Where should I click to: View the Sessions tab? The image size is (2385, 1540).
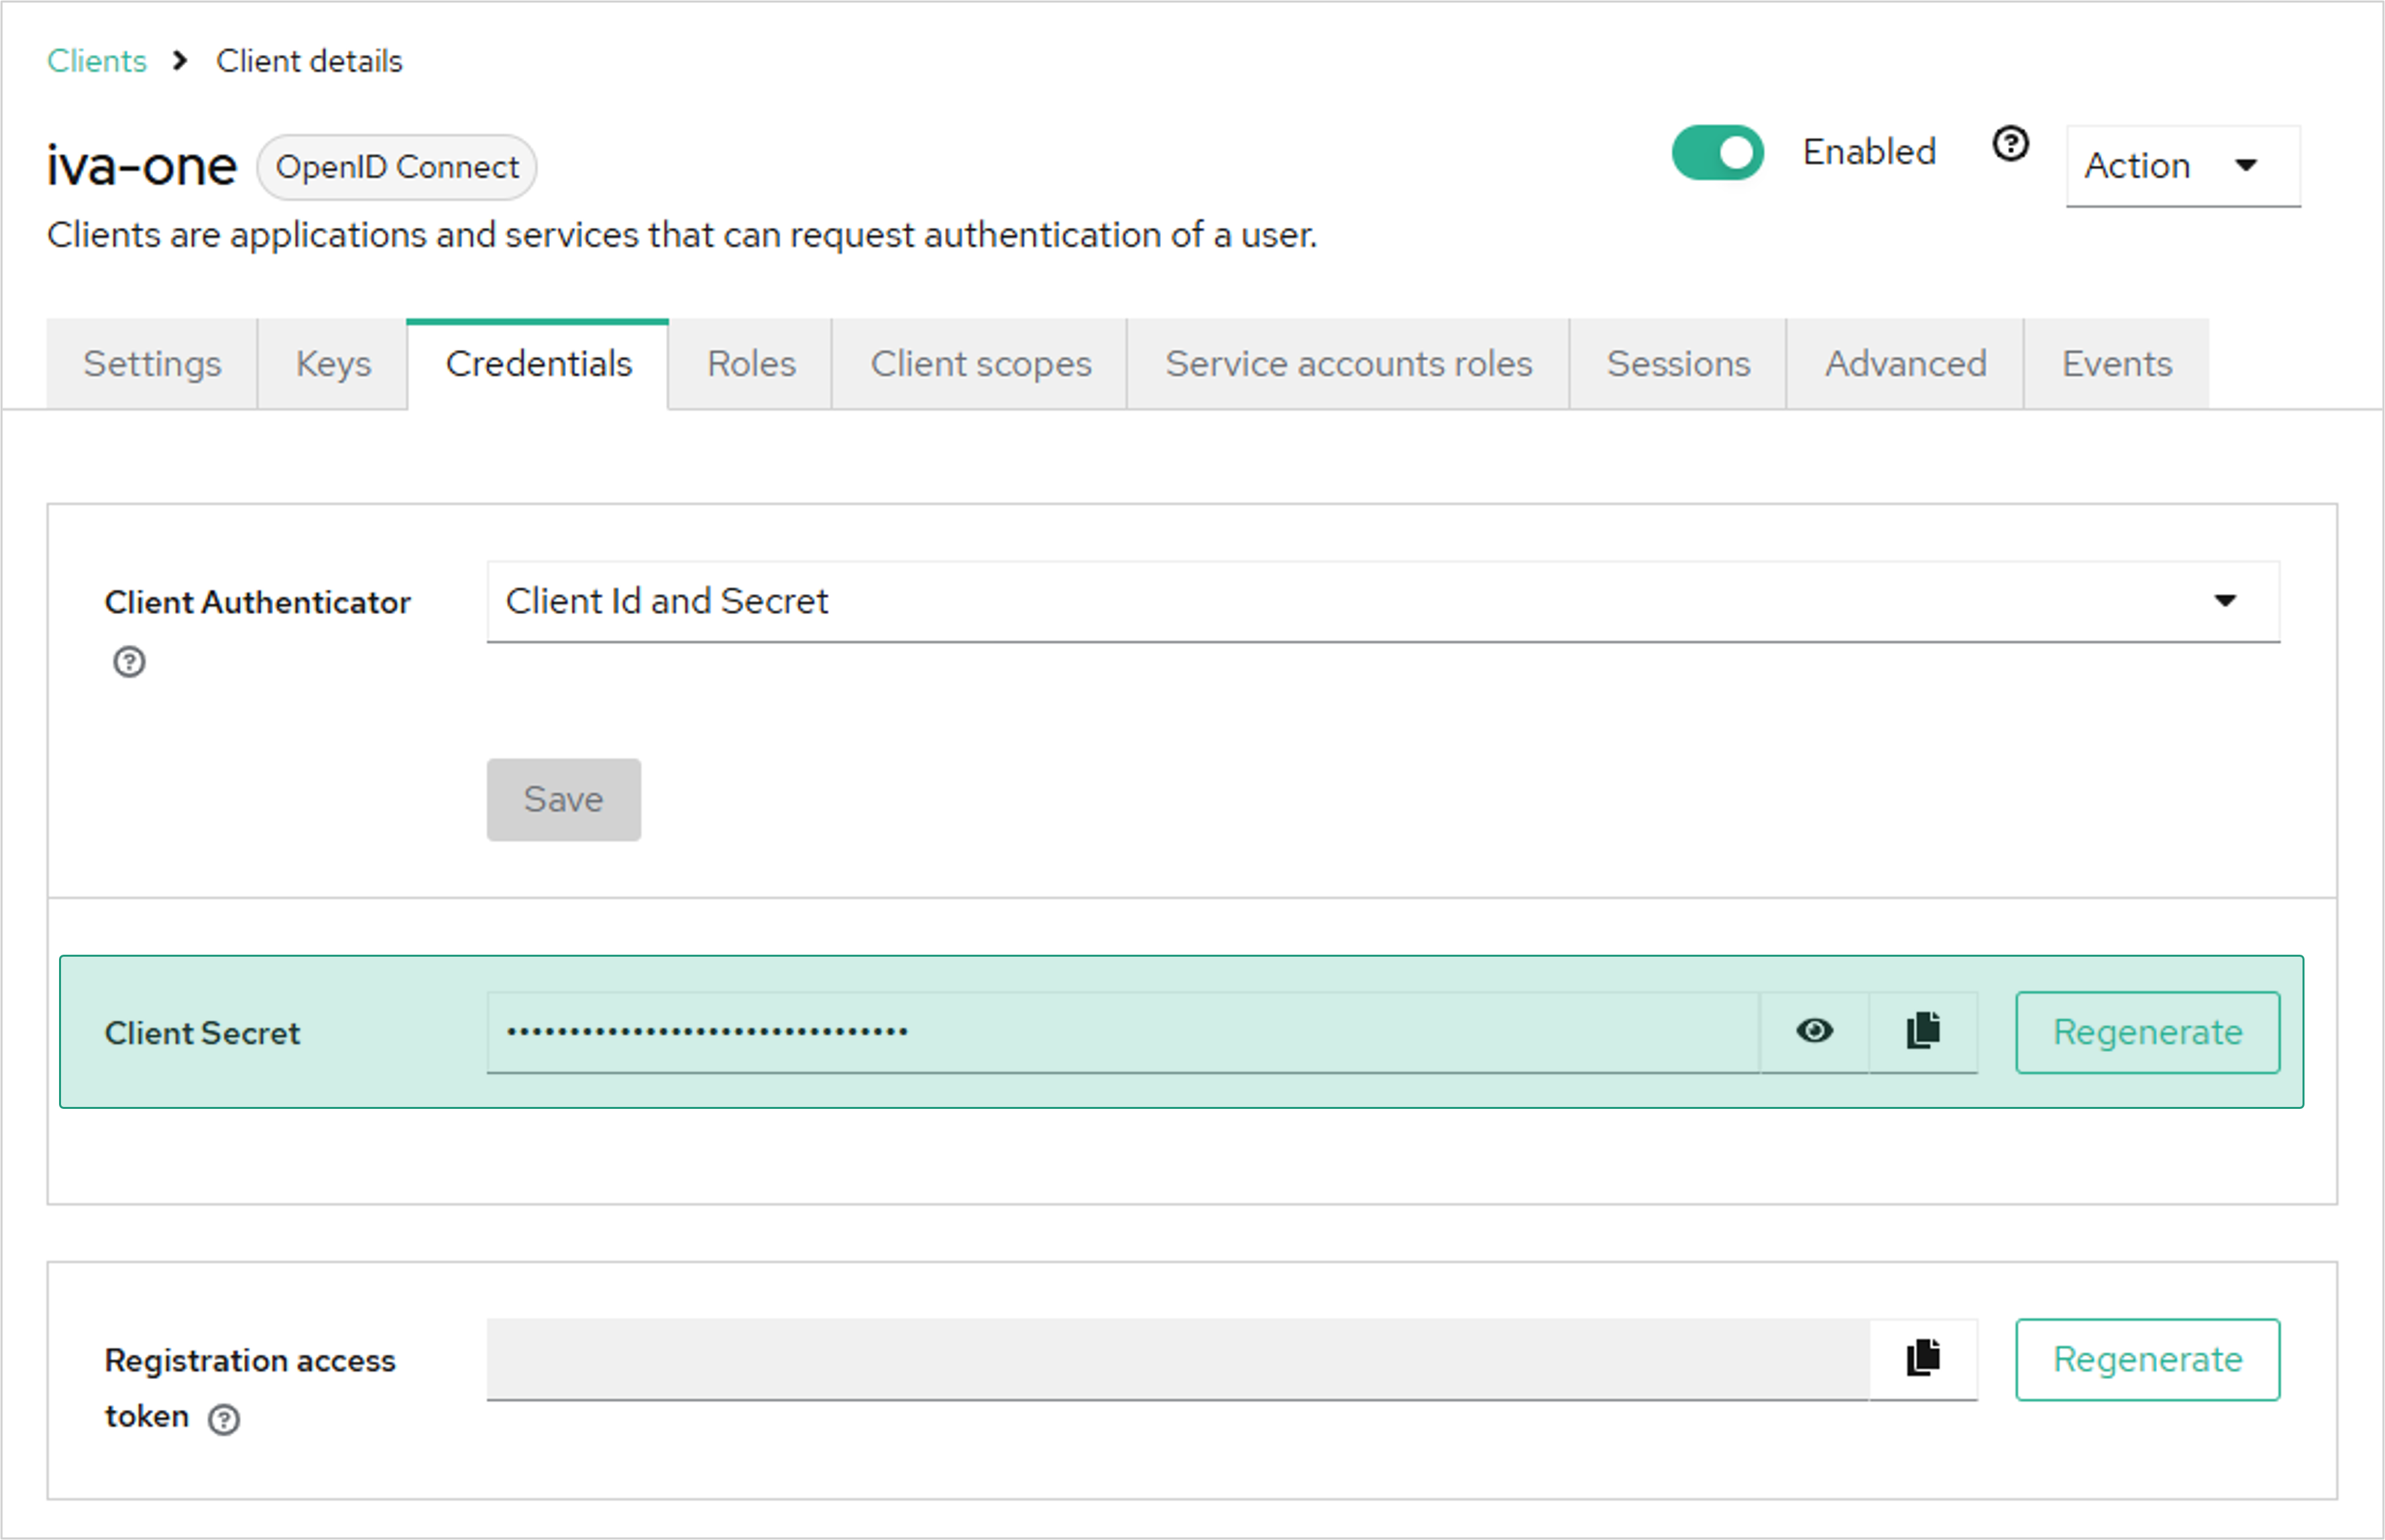click(1677, 364)
